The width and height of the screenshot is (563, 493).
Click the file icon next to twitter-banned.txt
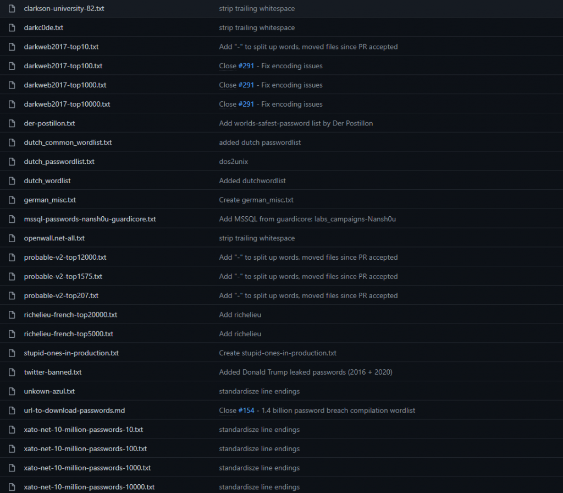point(12,372)
